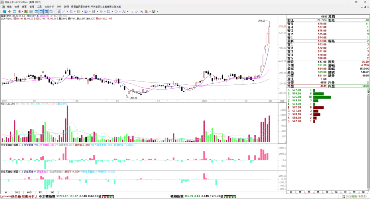
Task: Toggle the cursor crosshair mode button
Action: (58, 12)
